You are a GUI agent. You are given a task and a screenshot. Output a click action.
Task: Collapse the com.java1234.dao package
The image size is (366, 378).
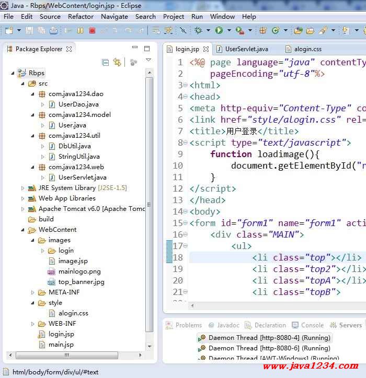(32, 94)
